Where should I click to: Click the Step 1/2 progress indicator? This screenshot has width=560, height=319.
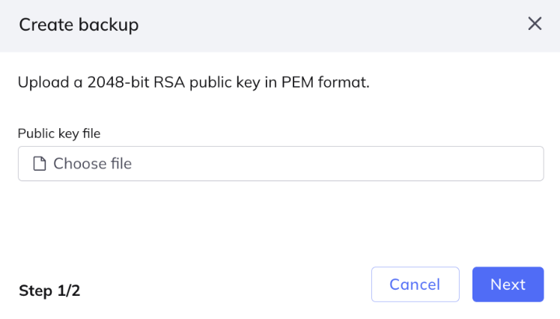point(49,291)
